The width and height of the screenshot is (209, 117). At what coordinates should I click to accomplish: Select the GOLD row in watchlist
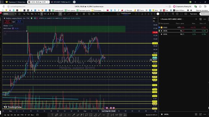pos(183,27)
